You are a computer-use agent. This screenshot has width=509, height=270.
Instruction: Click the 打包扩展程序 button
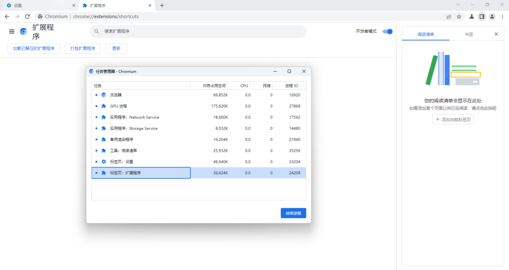[x=83, y=48]
